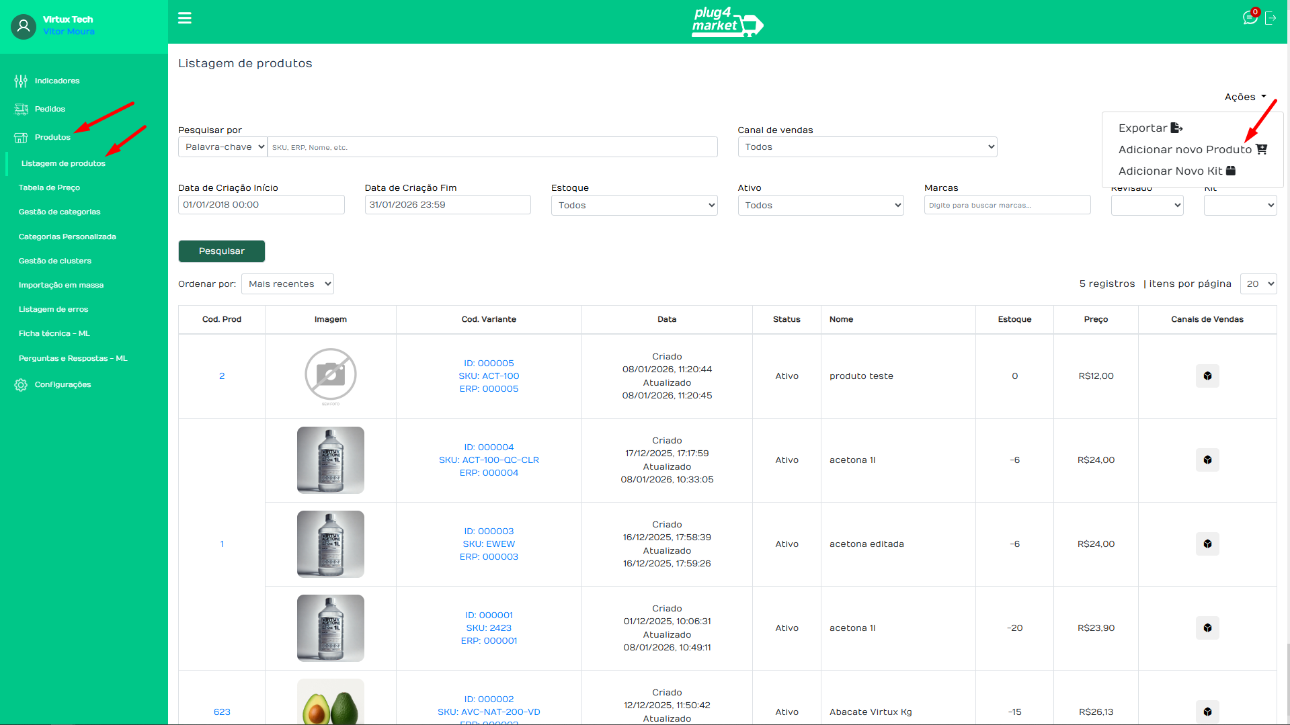
Task: Open the chat notifications icon
Action: pos(1250,18)
